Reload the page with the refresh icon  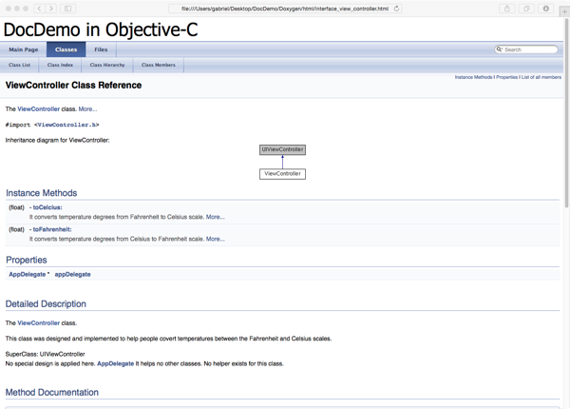[x=396, y=9]
